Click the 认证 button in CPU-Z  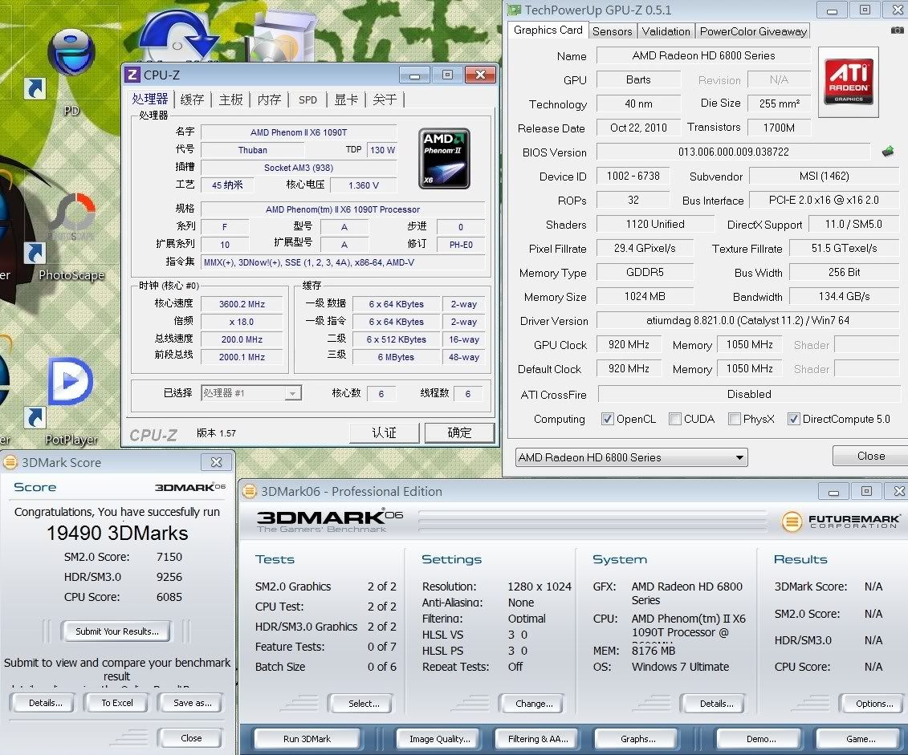pyautogui.click(x=384, y=432)
